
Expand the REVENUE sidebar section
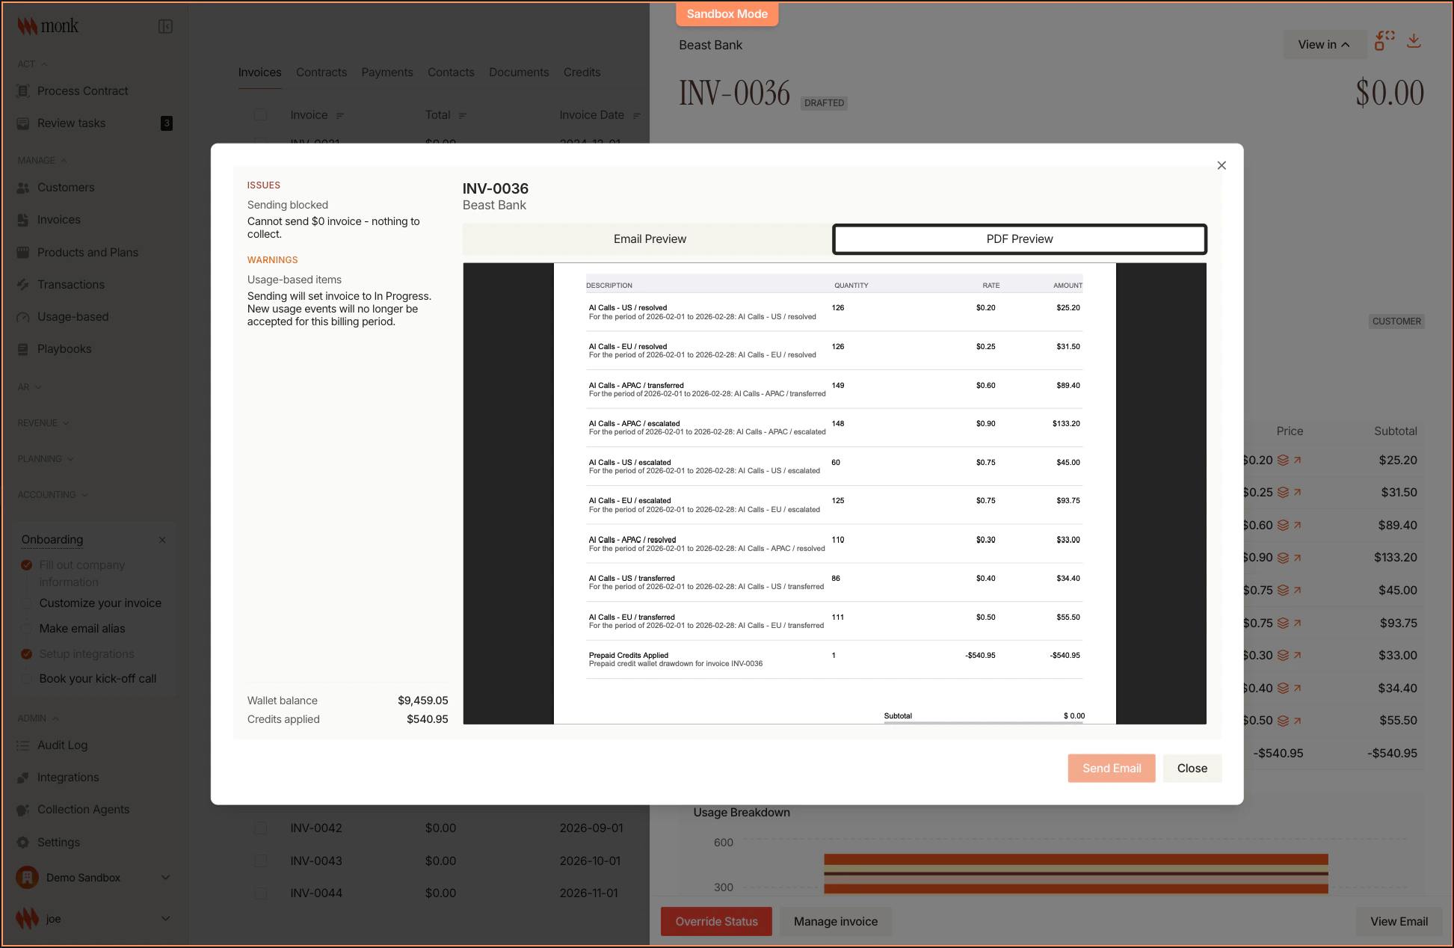pyautogui.click(x=43, y=423)
